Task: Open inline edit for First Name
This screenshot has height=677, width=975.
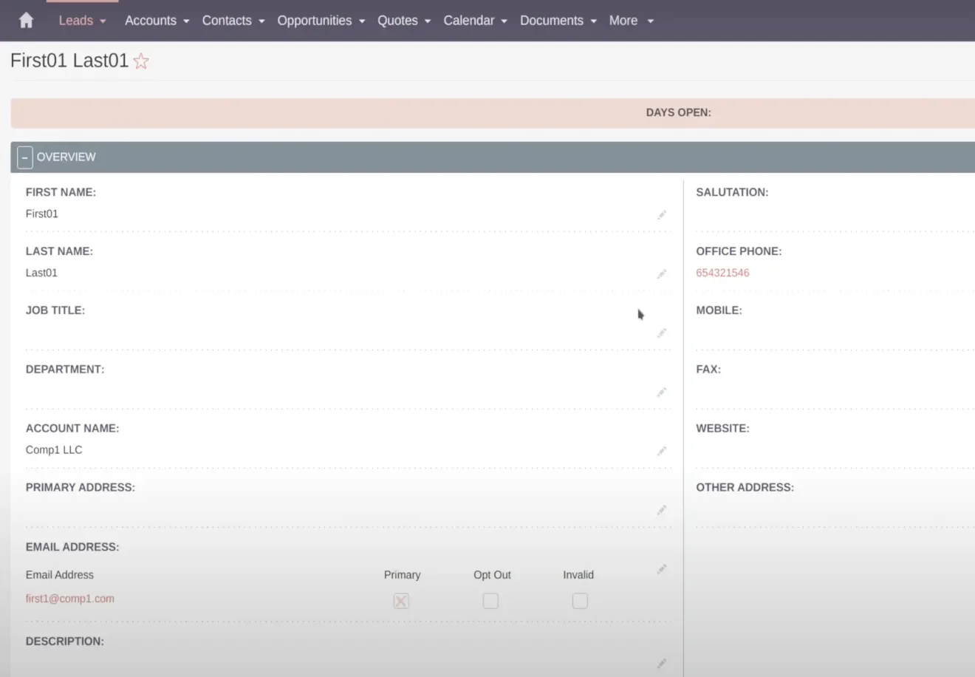Action: point(661,215)
